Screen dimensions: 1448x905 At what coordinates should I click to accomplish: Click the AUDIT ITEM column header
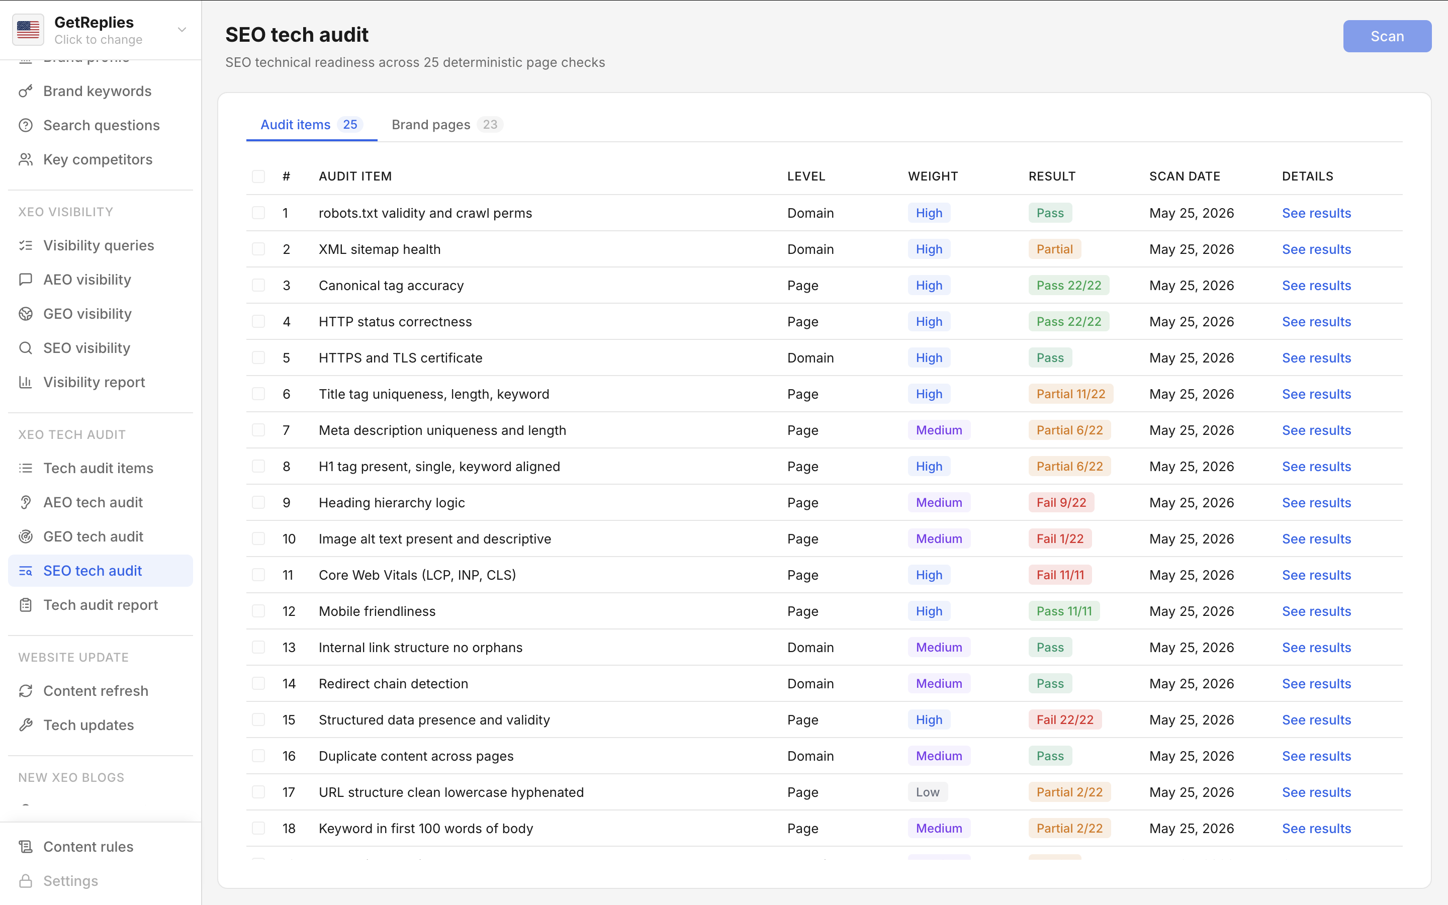point(355,176)
